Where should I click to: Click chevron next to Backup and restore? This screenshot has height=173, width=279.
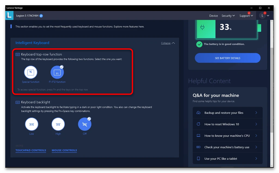pyautogui.click(x=256, y=113)
